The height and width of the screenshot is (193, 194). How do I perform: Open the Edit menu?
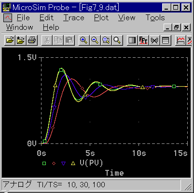46,18
